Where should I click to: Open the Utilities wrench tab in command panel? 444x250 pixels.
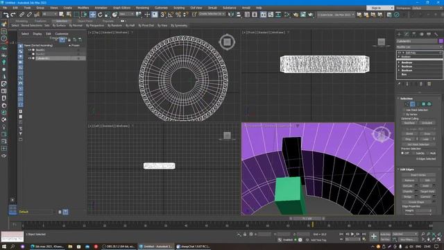pyautogui.click(x=436, y=34)
